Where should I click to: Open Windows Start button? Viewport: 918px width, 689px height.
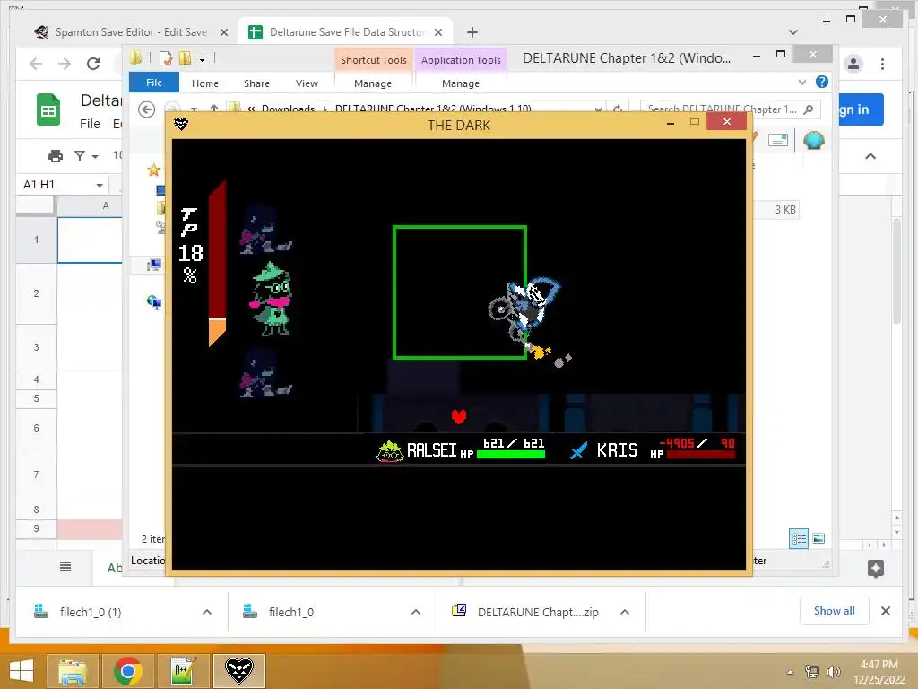tap(22, 671)
